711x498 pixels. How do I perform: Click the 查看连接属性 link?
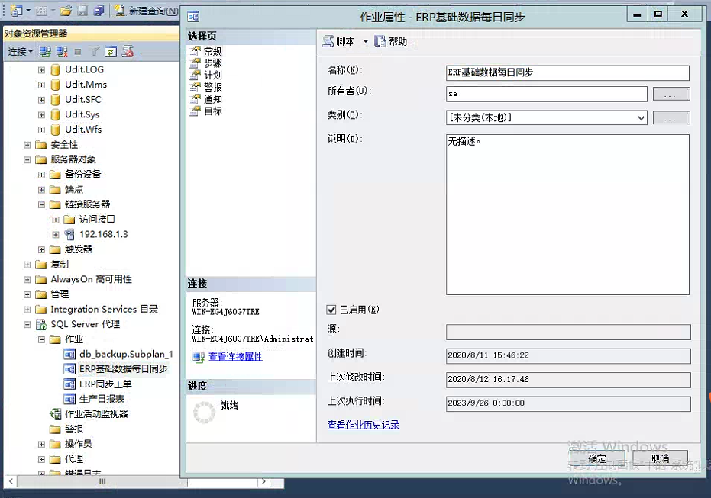235,356
